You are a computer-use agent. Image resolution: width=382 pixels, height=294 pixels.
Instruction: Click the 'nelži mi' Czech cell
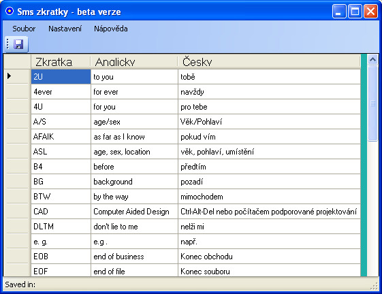[269, 227]
